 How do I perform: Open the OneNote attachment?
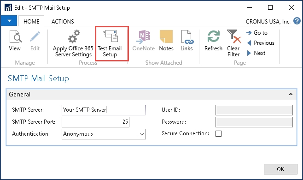[144, 41]
